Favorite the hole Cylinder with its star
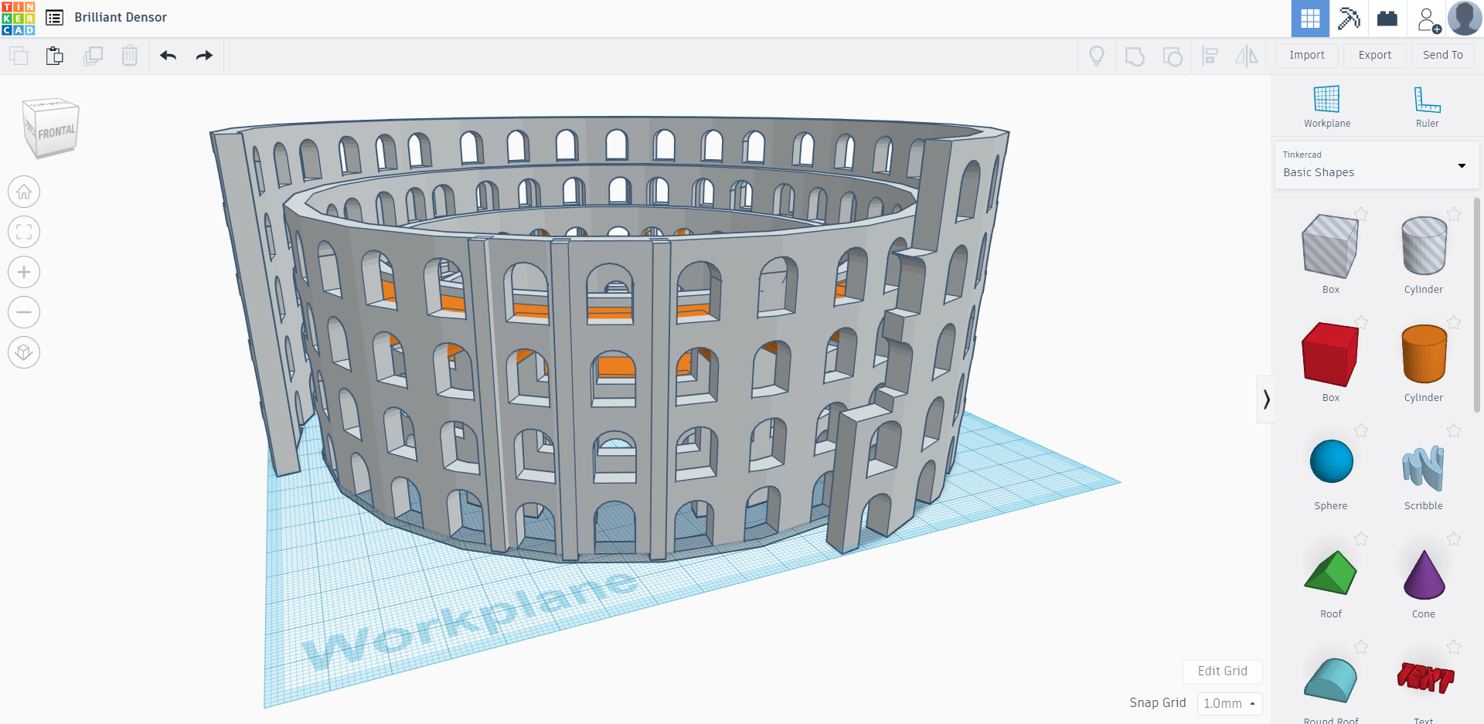Viewport: 1484px width, 724px height. pos(1454,214)
